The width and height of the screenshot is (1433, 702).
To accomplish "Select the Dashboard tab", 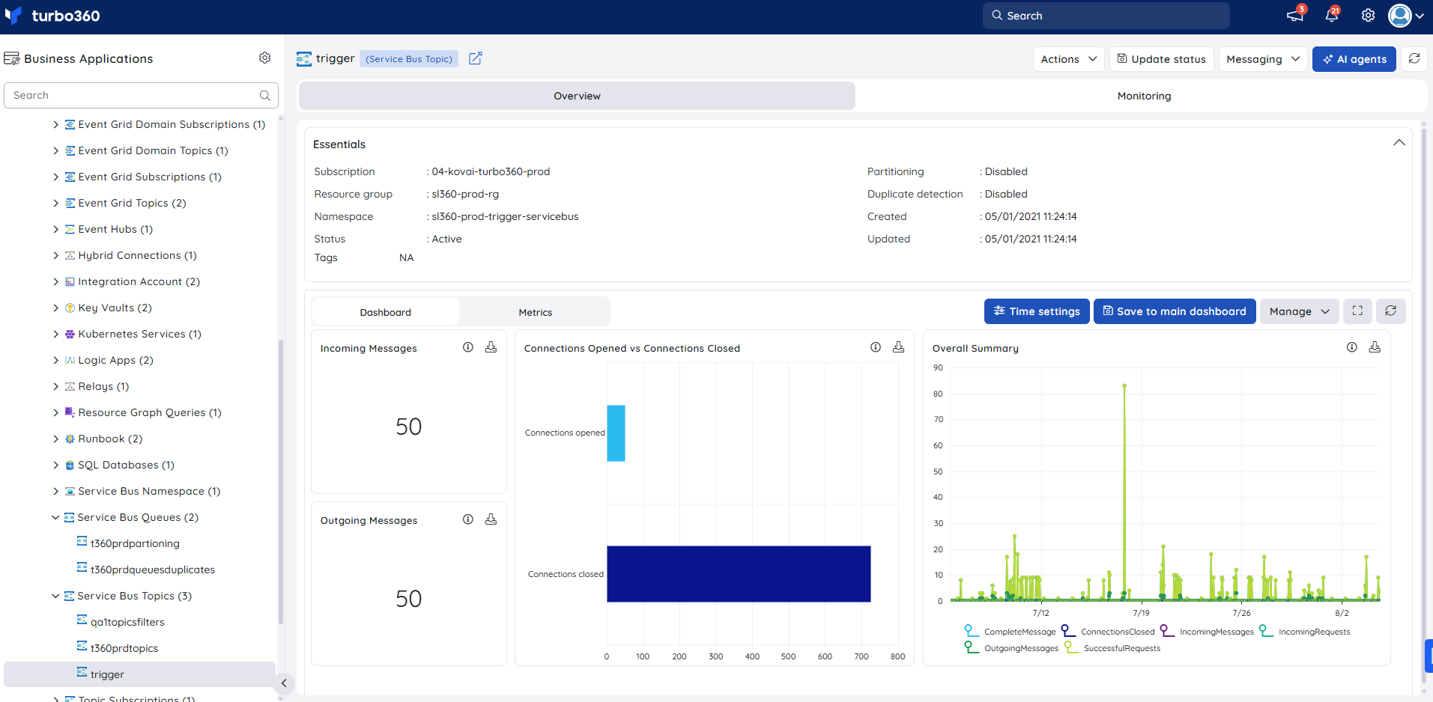I will [x=385, y=312].
